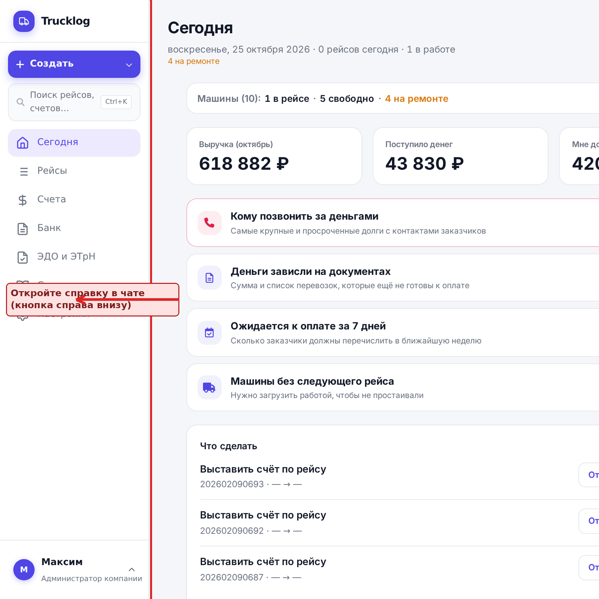
Task: Click the document icon in Деньги зависли
Action: pyautogui.click(x=210, y=278)
